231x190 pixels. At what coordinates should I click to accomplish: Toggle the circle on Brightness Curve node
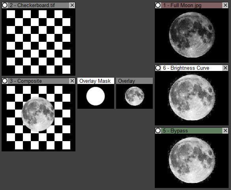click(x=158, y=68)
